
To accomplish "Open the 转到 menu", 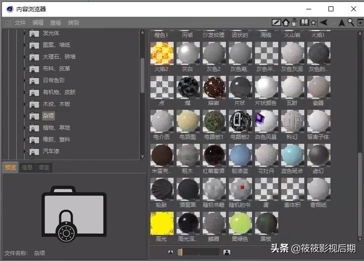I will (73, 23).
